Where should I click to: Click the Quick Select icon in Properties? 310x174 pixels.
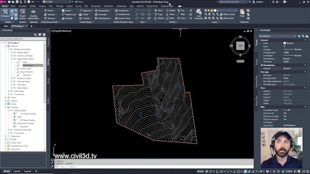tap(307, 36)
